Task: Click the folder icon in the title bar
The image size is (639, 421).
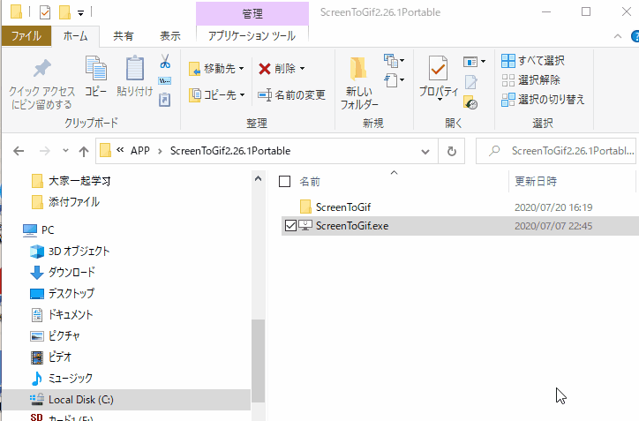Action: pos(16,11)
